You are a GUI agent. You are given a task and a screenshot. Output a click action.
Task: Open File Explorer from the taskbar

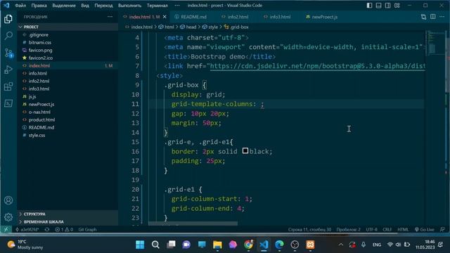click(217, 245)
